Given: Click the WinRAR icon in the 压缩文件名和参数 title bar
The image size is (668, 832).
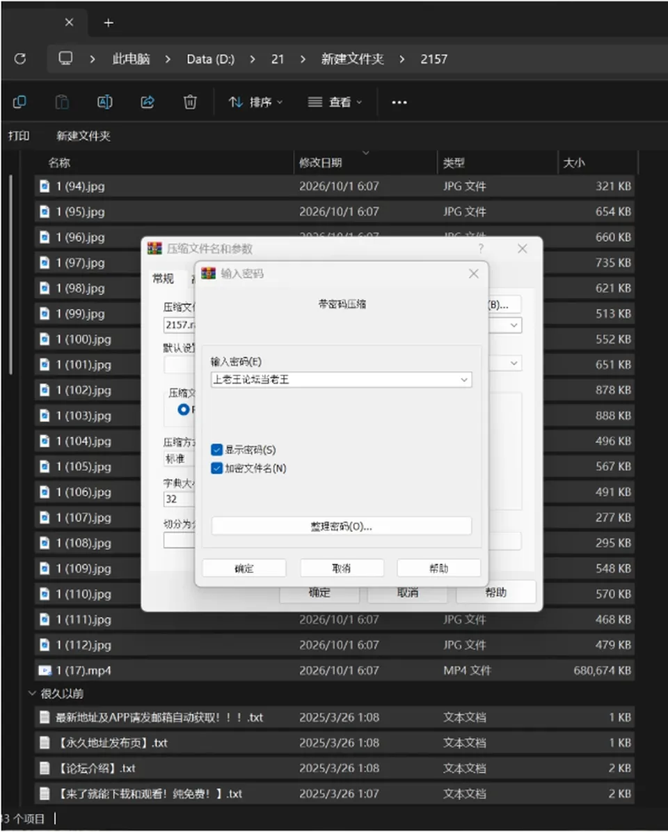Looking at the screenshot, I should [154, 249].
